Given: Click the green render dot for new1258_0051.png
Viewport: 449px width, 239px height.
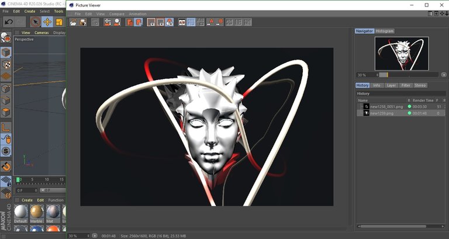Looking at the screenshot, I should tap(409, 106).
